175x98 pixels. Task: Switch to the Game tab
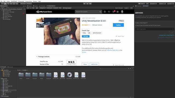[36, 6]
